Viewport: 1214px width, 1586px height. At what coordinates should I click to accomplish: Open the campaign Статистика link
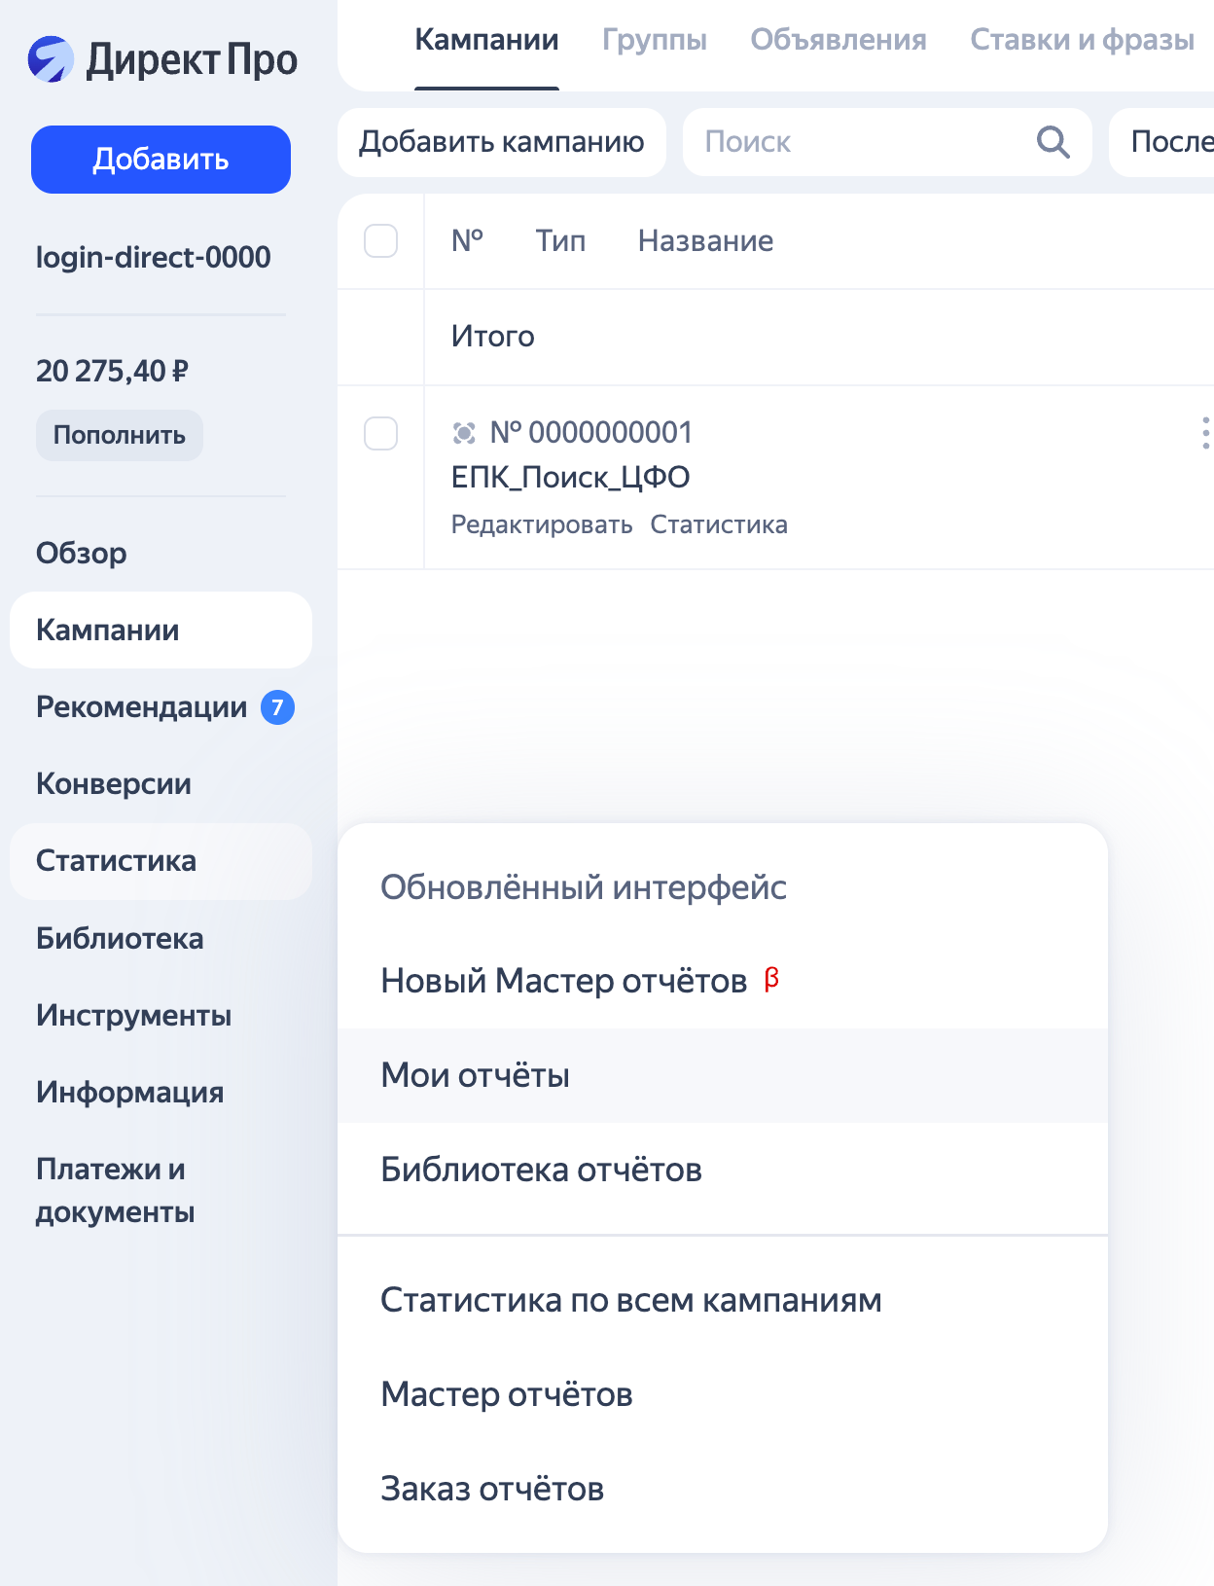click(x=719, y=525)
